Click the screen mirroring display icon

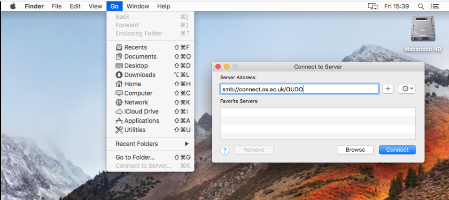click(x=373, y=6)
